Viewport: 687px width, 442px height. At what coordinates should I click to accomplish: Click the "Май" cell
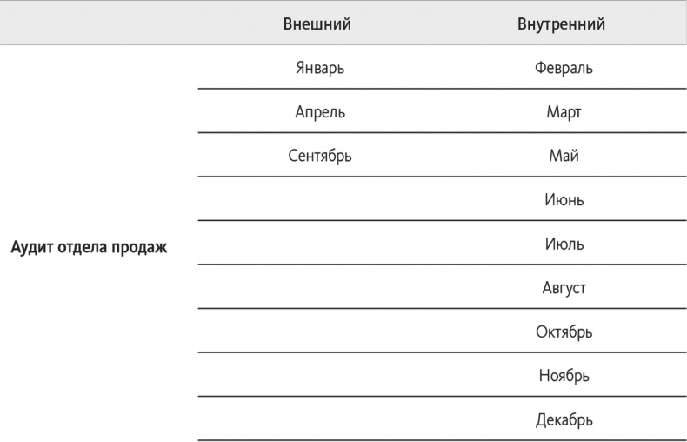[x=564, y=157]
